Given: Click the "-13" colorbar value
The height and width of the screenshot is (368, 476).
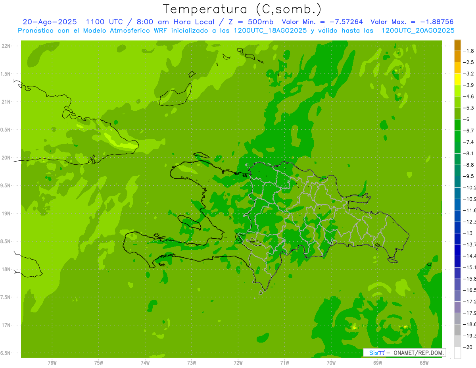Looking at the screenshot, I should tap(468, 233).
